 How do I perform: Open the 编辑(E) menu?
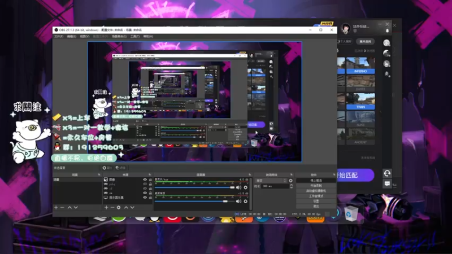tap(72, 37)
